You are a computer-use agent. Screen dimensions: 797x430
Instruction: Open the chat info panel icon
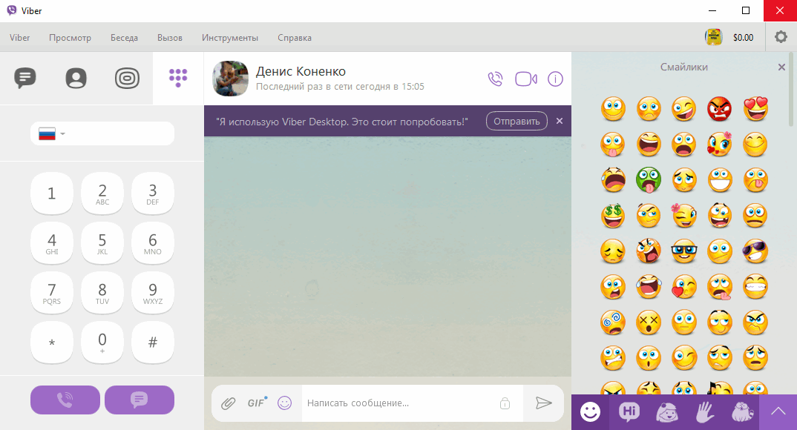point(555,79)
